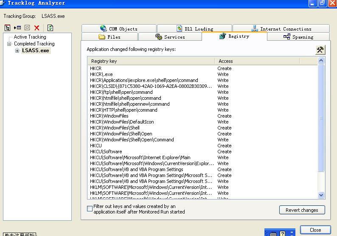This screenshot has width=337, height=236.
Task: Click the question mark help icon
Action: pyautogui.click(x=283, y=233)
